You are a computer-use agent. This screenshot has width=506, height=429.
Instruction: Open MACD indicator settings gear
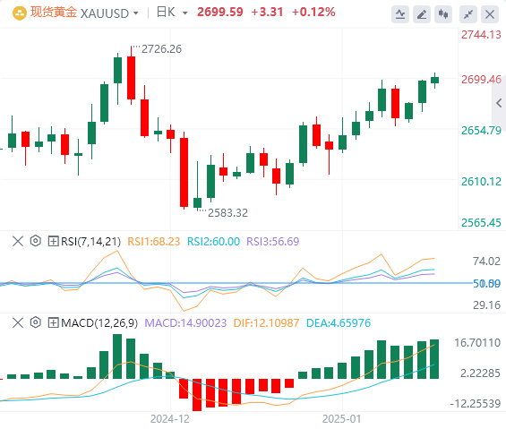(x=36, y=322)
